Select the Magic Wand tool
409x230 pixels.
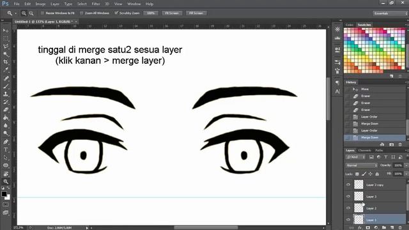[x=6, y=54]
